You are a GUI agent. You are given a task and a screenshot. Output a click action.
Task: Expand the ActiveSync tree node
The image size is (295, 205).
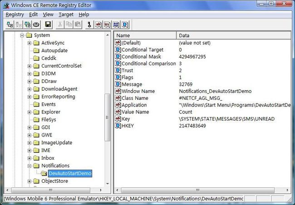point(29,43)
